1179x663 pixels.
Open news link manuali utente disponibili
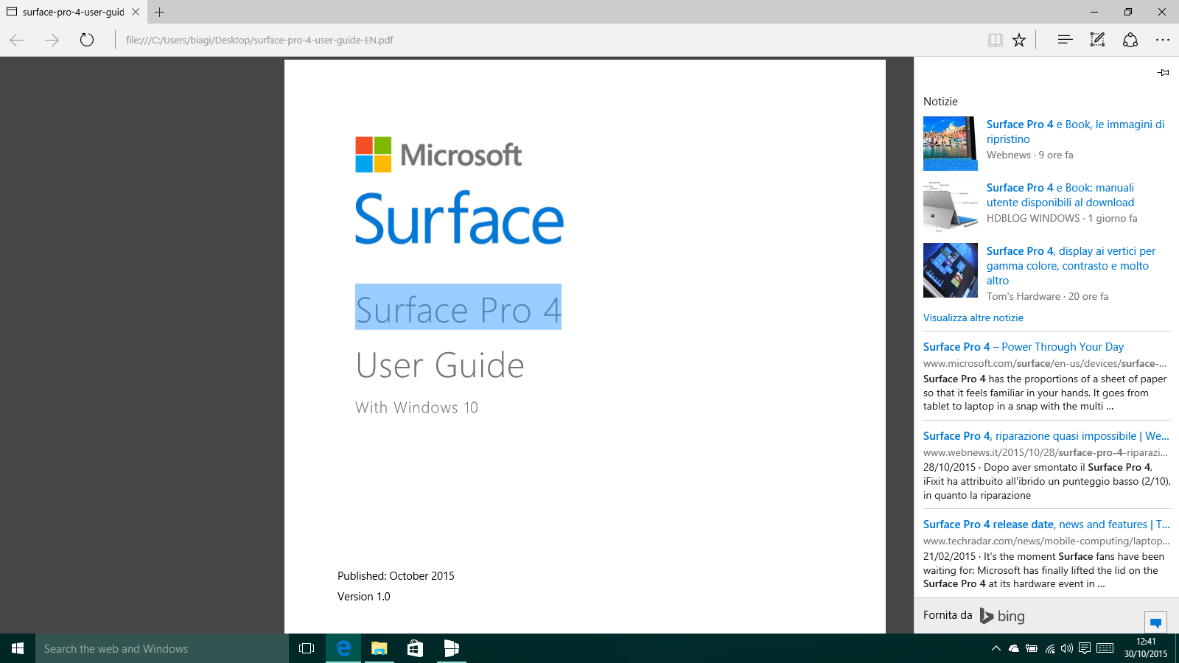click(1060, 195)
